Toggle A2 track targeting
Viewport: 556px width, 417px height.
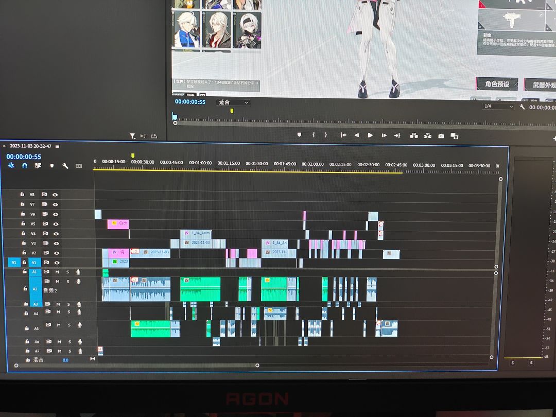pyautogui.click(x=35, y=289)
